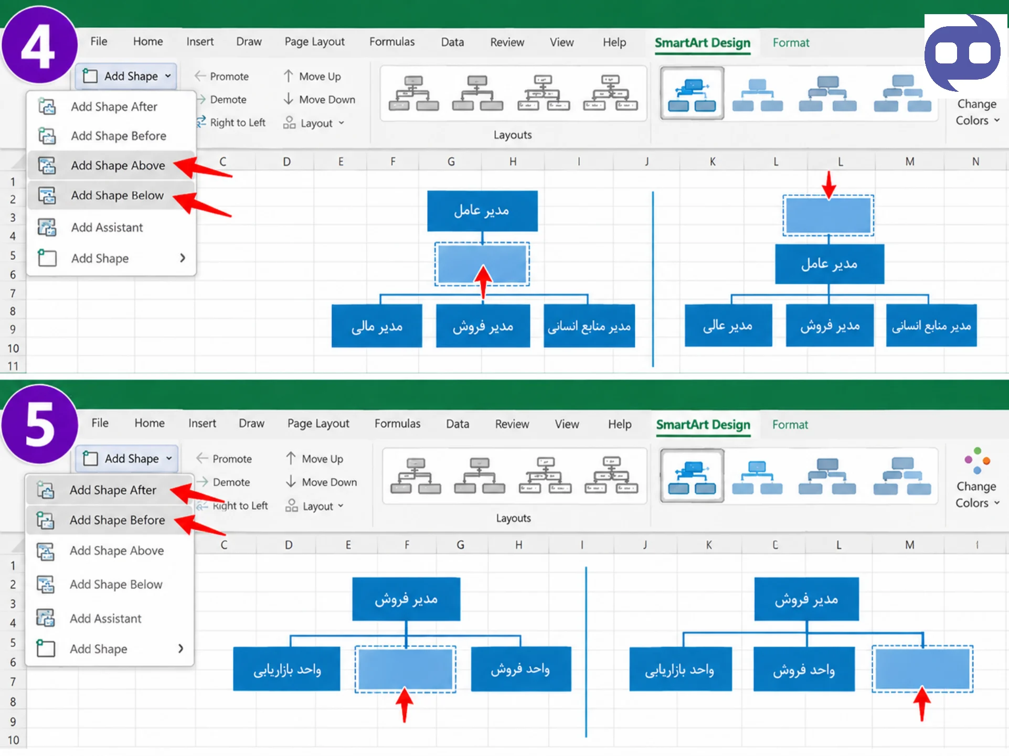Click Move Up in the step 5 ribbon
The image size is (1009, 756).
[x=314, y=459]
